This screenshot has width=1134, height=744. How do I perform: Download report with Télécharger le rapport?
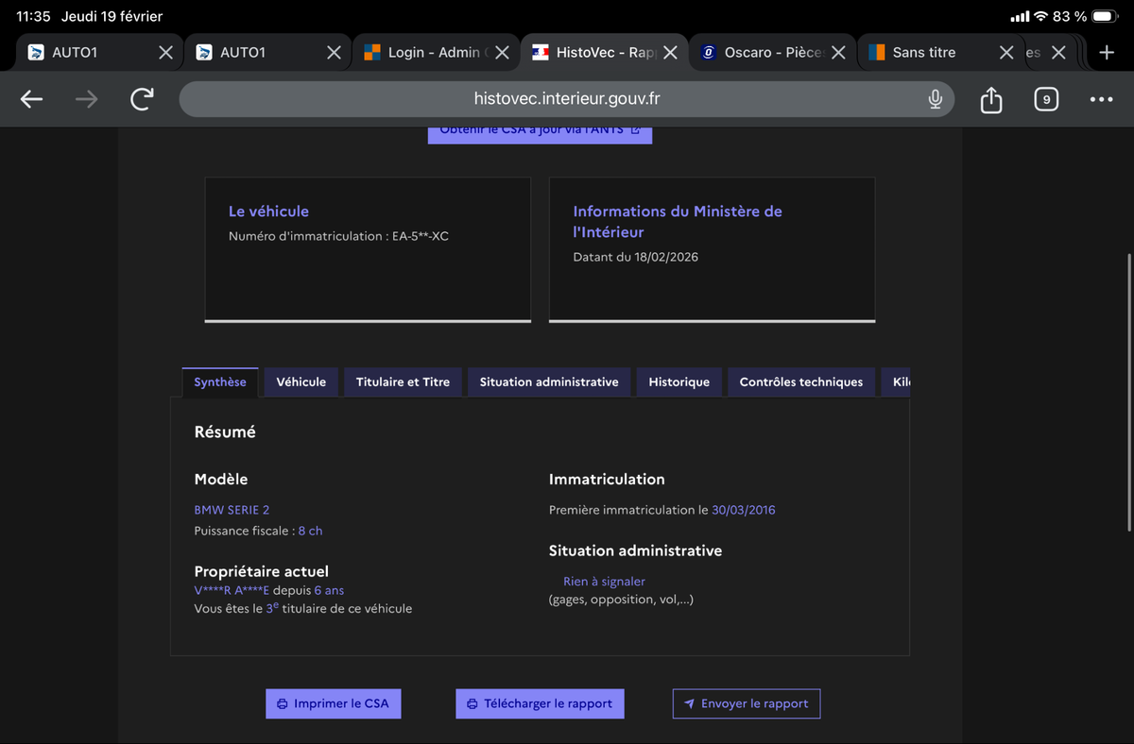point(540,703)
